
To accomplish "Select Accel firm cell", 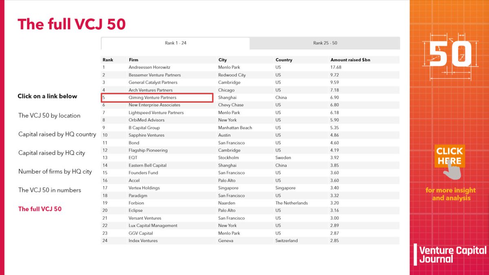I will 134,180.
